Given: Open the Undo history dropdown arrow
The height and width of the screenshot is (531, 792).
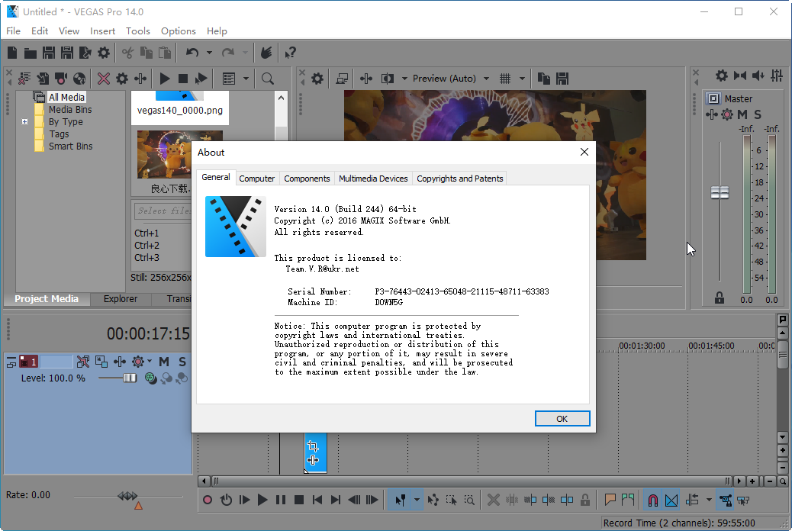Looking at the screenshot, I should click(209, 53).
